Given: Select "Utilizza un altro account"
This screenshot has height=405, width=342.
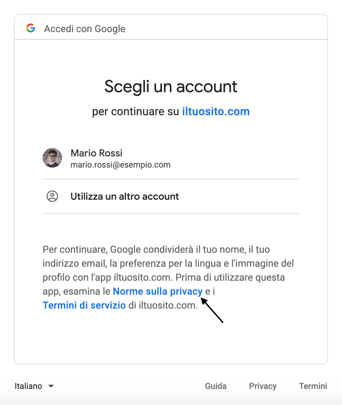Looking at the screenshot, I should pyautogui.click(x=125, y=196).
